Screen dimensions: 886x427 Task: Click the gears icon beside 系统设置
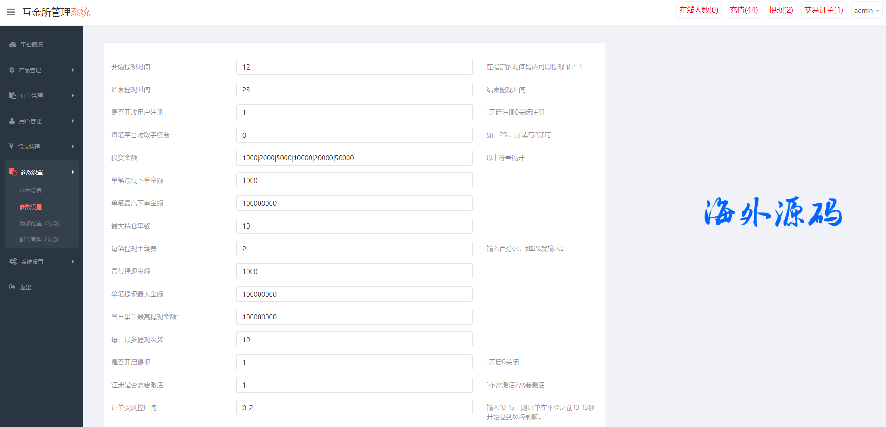point(13,261)
